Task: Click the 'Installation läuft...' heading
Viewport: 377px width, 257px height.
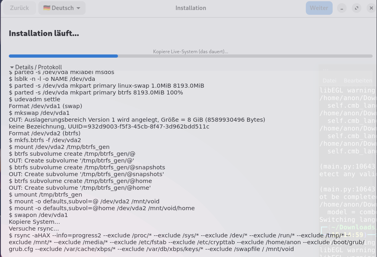Action: pos(44,34)
